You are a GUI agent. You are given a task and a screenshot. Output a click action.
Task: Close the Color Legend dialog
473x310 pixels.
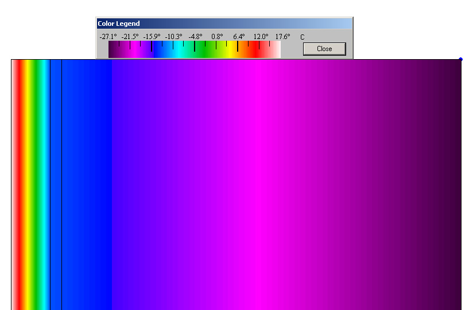[324, 49]
